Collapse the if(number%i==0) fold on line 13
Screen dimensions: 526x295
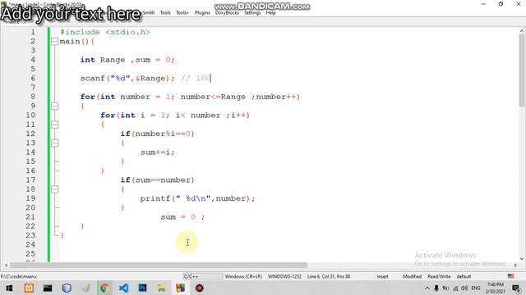click(x=55, y=143)
